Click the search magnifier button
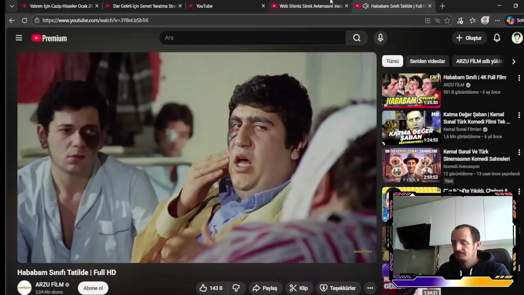Screen dimensions: 524x295 [x=357, y=38]
